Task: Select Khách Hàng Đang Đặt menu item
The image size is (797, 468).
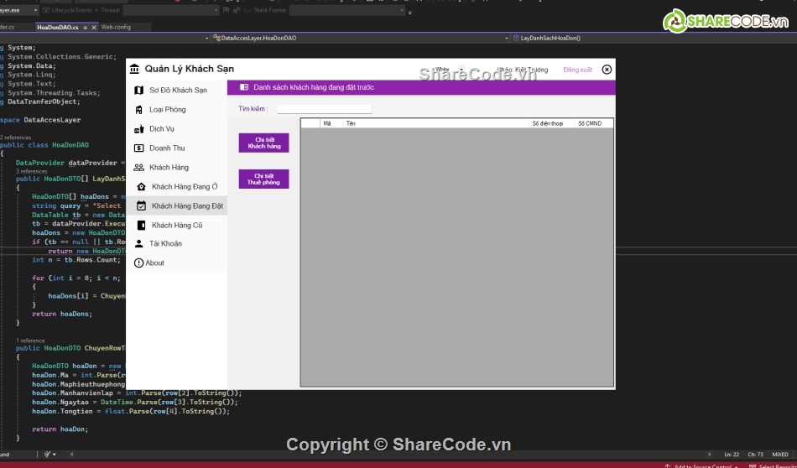Action: click(186, 205)
